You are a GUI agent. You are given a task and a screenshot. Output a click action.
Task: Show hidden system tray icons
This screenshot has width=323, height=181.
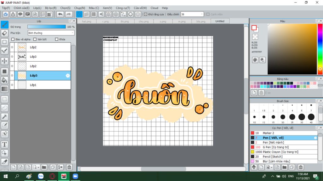coord(272,176)
